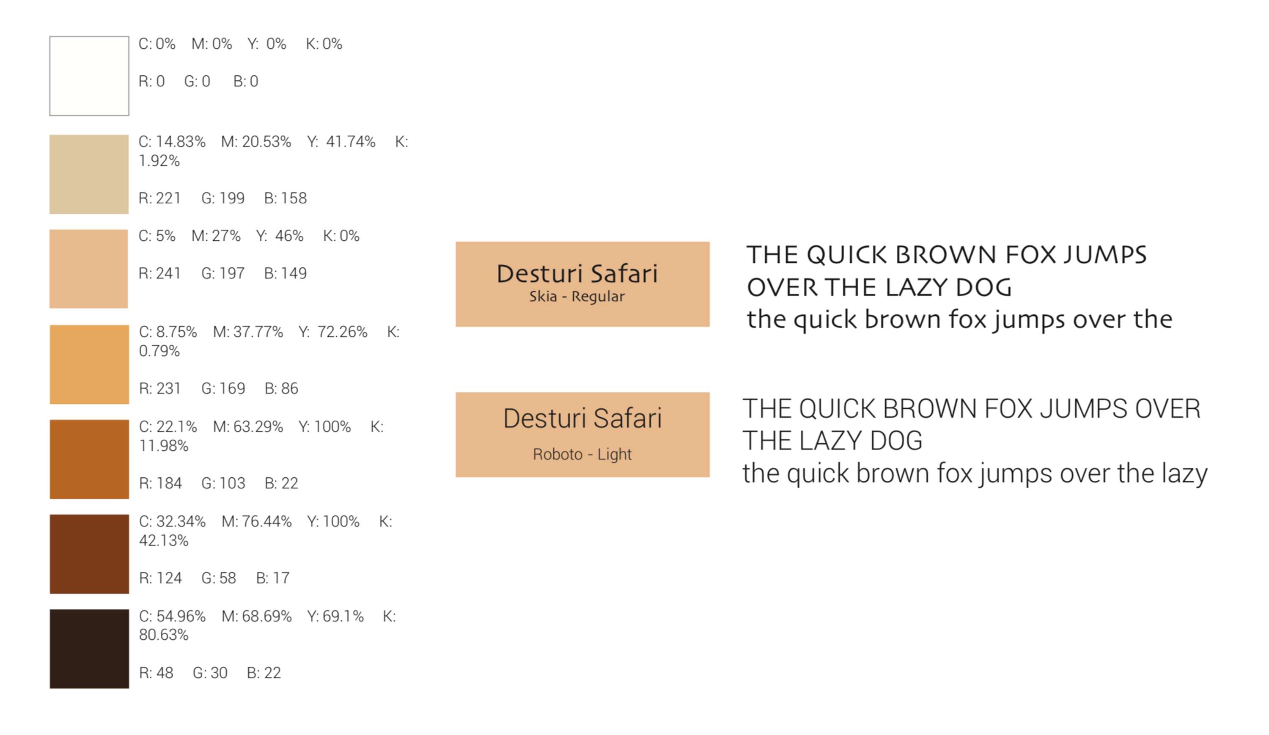This screenshot has width=1269, height=735.
Task: Click the Roboto - Light font box
Action: click(x=582, y=435)
